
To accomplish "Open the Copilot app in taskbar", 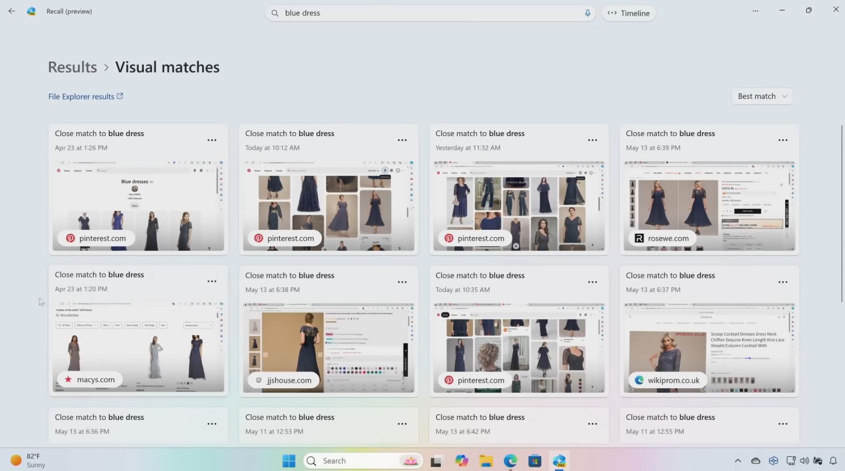I will (x=462, y=461).
